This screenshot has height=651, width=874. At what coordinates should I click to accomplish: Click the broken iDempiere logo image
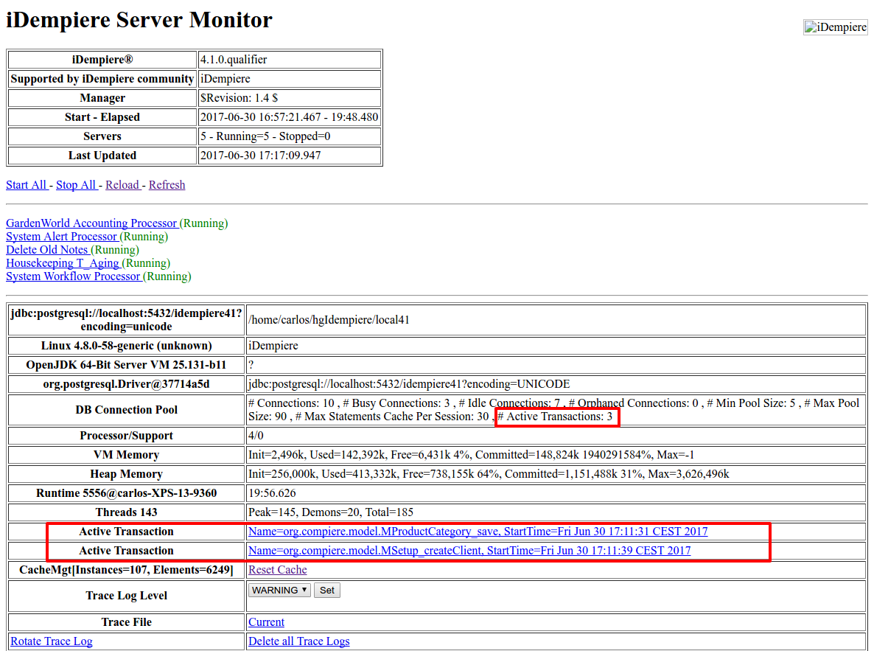(x=835, y=27)
